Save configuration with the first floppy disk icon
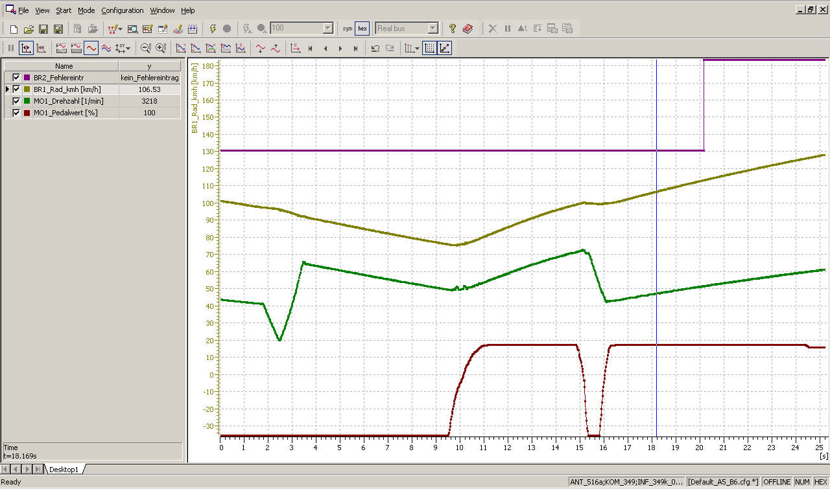 (43, 28)
